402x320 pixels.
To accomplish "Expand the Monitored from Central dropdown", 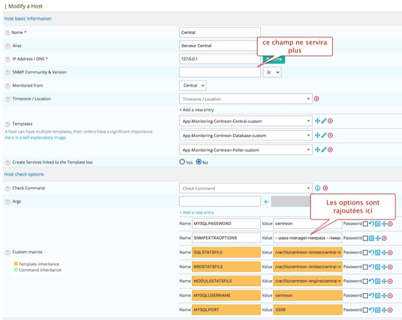I will (x=192, y=86).
